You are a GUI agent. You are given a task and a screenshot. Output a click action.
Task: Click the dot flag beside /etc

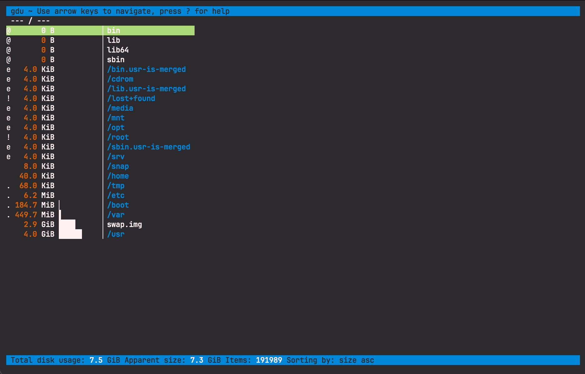coord(8,195)
